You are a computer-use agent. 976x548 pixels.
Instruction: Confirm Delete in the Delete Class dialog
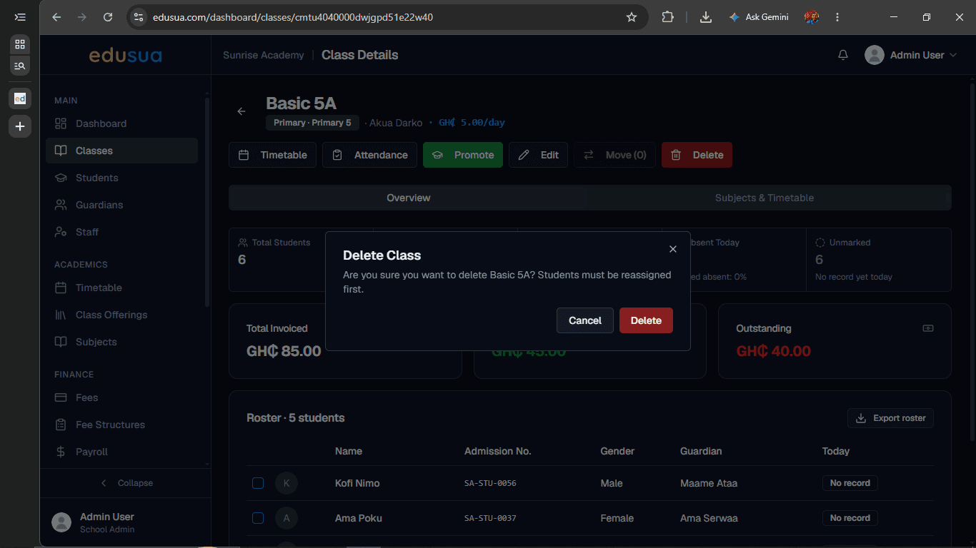646,320
